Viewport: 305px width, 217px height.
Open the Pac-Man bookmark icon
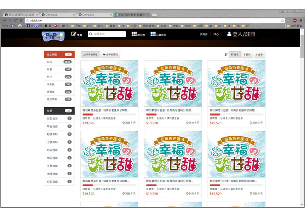tap(46, 25)
